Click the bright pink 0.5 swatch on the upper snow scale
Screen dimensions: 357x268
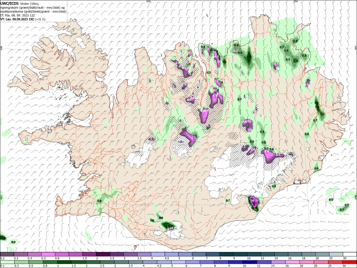pos(48,254)
